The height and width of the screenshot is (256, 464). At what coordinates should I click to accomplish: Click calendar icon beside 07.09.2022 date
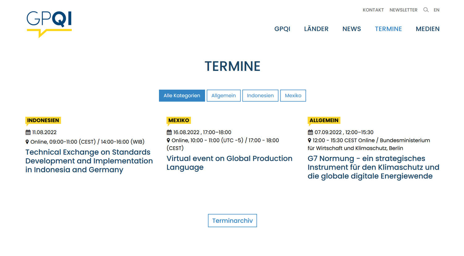[x=310, y=132]
